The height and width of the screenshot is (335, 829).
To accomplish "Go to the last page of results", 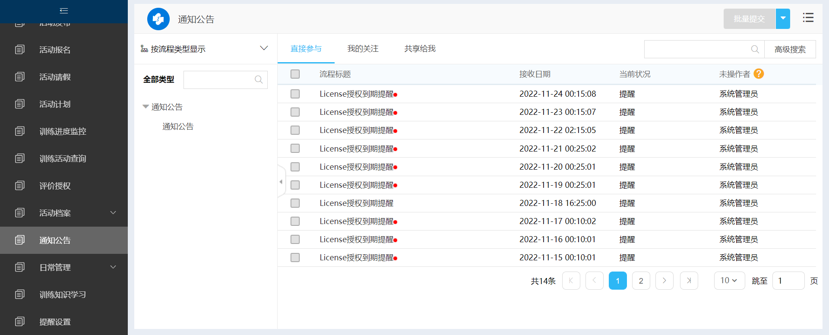I will point(689,281).
